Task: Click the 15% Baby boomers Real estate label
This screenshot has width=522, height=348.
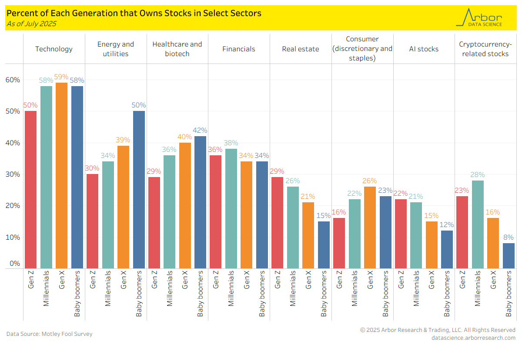Action: (x=324, y=215)
